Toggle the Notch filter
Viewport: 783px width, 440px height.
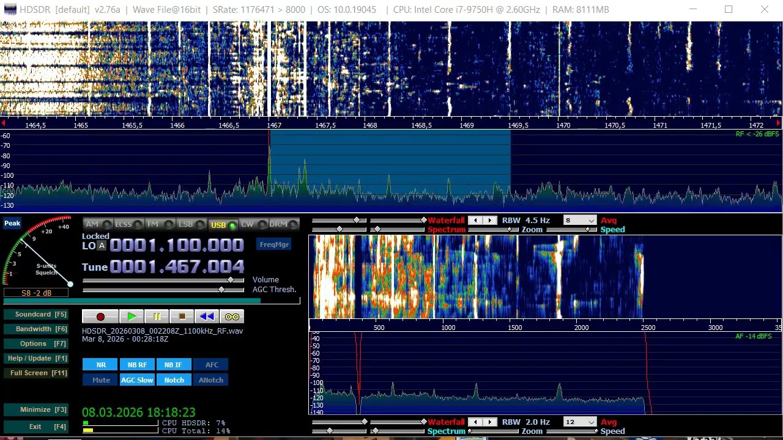(174, 380)
